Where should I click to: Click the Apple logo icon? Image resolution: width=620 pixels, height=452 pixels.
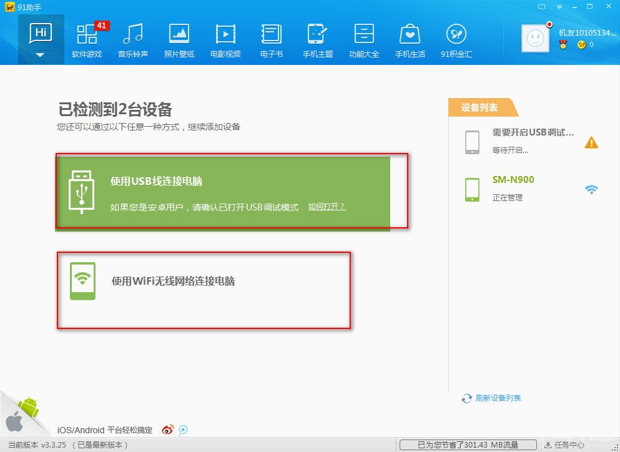point(14,423)
